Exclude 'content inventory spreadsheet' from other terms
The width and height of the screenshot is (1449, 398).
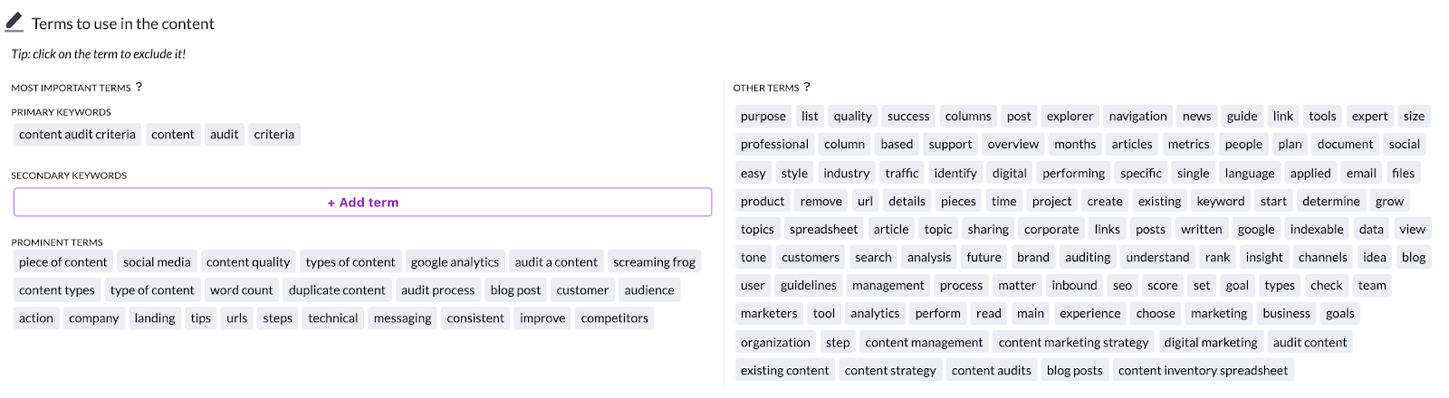pyautogui.click(x=1203, y=371)
